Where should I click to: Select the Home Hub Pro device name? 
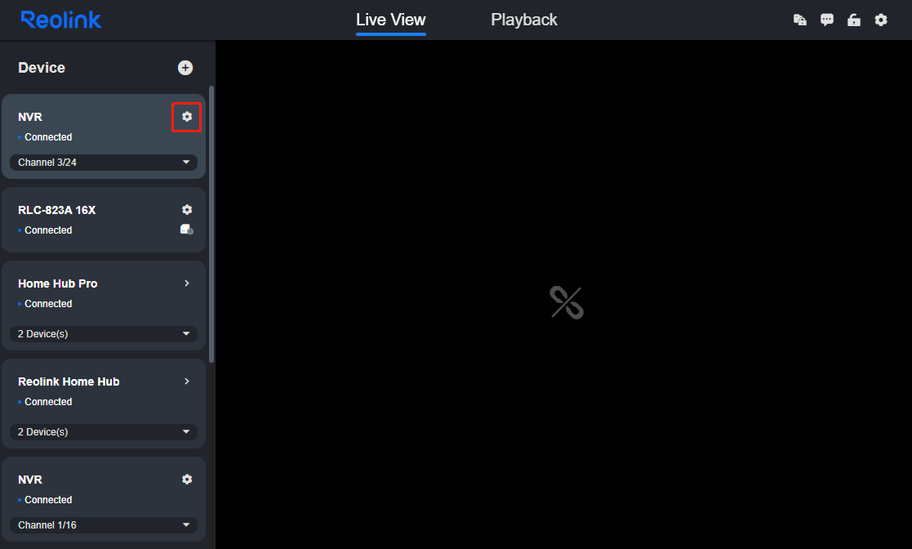point(58,283)
